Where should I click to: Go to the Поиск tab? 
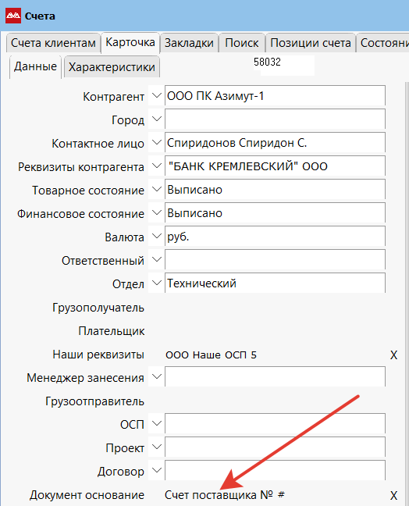[242, 43]
